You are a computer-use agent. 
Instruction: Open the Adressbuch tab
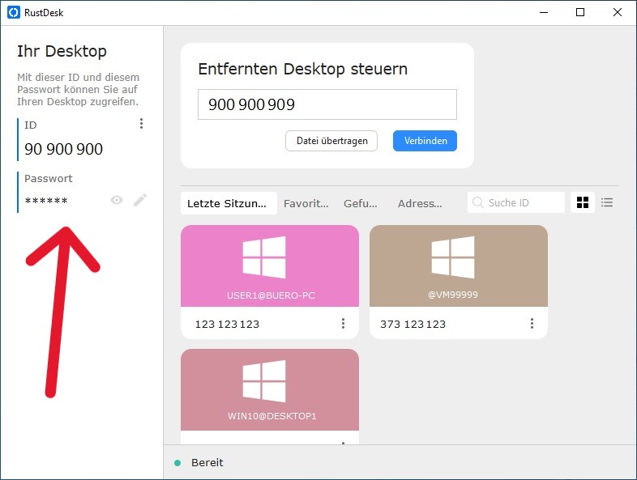click(420, 203)
